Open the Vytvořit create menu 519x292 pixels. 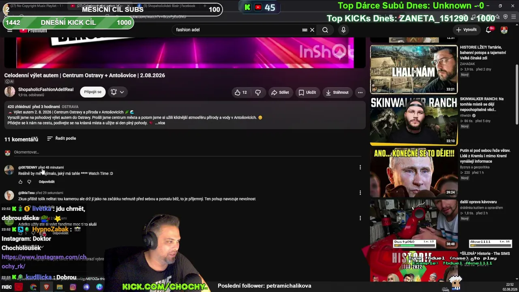(x=466, y=30)
